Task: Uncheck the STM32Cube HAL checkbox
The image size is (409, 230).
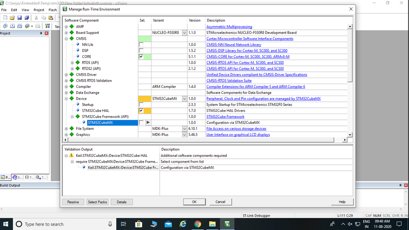Action: coord(141,111)
